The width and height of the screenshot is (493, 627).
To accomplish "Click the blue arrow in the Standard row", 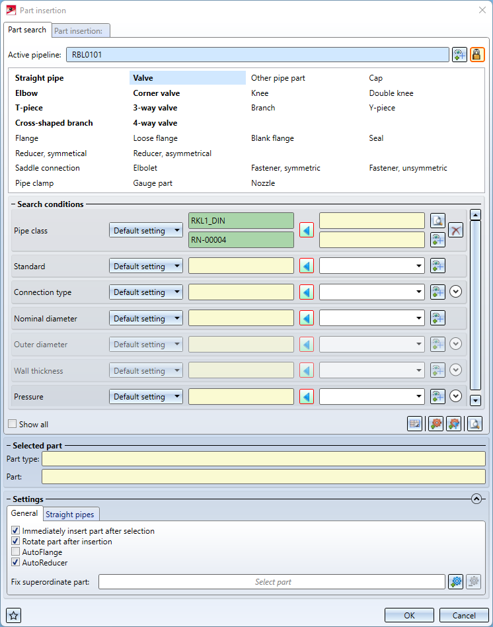I will (x=307, y=267).
